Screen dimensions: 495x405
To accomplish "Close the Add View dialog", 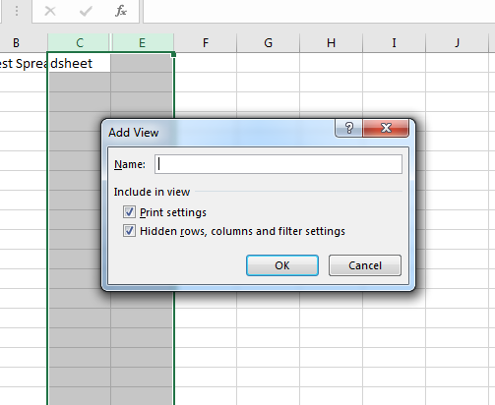I will point(386,128).
